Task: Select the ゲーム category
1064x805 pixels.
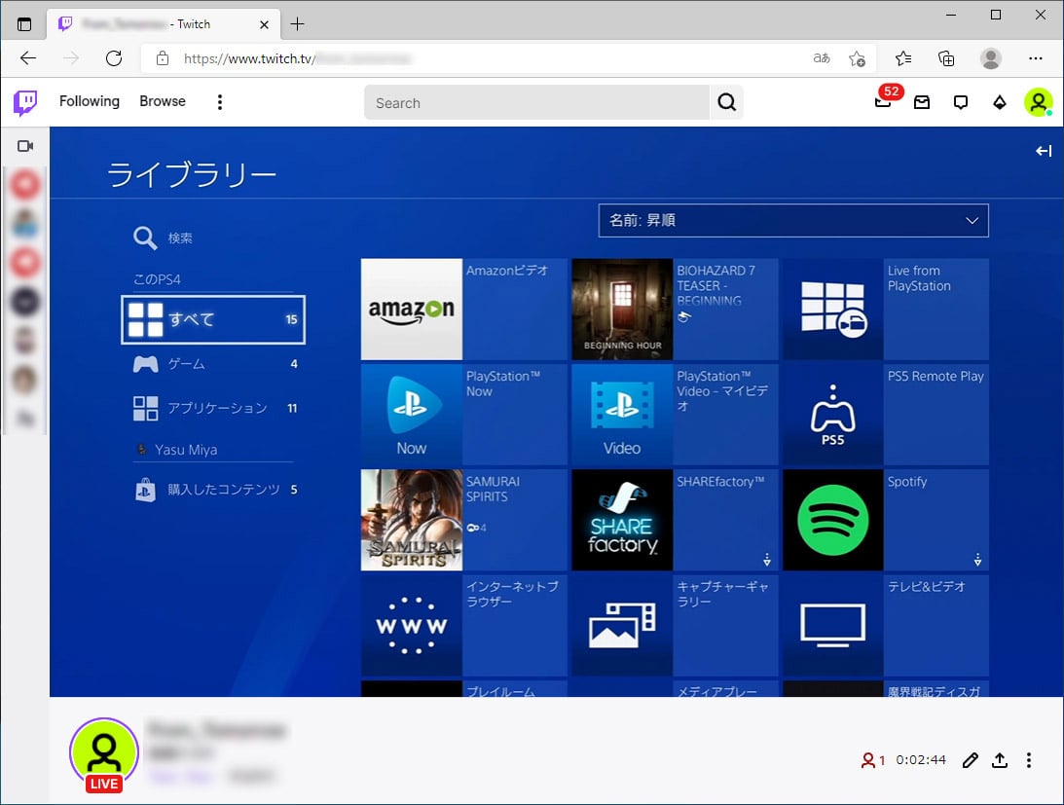Action: 215,364
